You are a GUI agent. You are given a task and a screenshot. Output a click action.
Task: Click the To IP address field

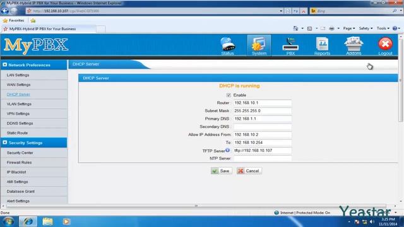pyautogui.click(x=263, y=143)
